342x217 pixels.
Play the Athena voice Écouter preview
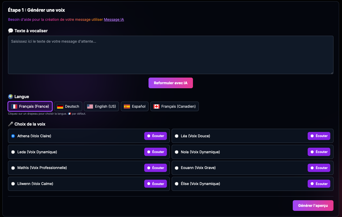coord(155,136)
